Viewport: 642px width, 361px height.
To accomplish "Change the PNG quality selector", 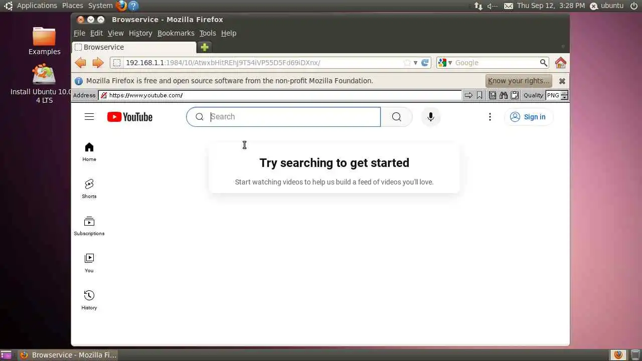I will [557, 95].
